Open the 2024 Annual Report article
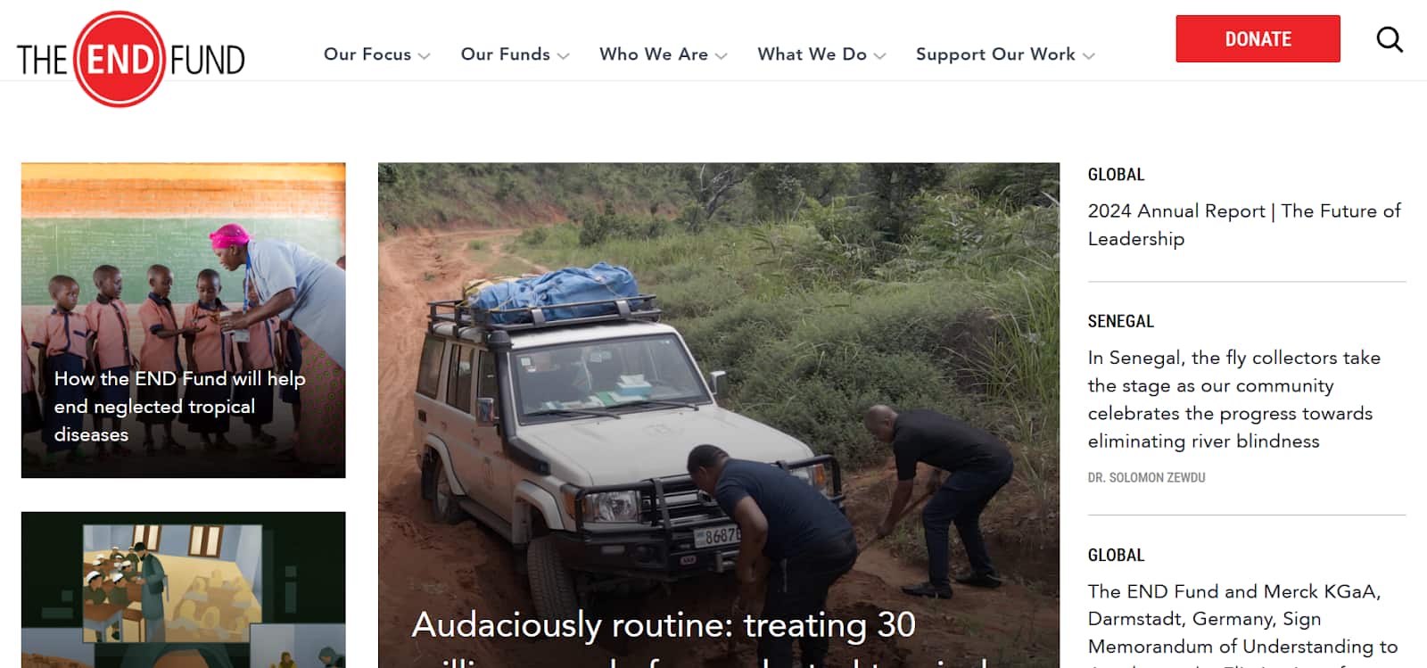Viewport: 1427px width, 668px height. point(1244,225)
